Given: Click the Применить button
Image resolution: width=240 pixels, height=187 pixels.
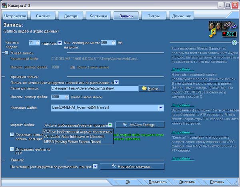Looking at the screenshot, I should pos(158,182).
